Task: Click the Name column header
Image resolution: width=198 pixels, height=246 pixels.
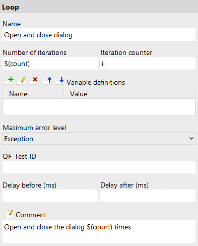Action: point(33,94)
